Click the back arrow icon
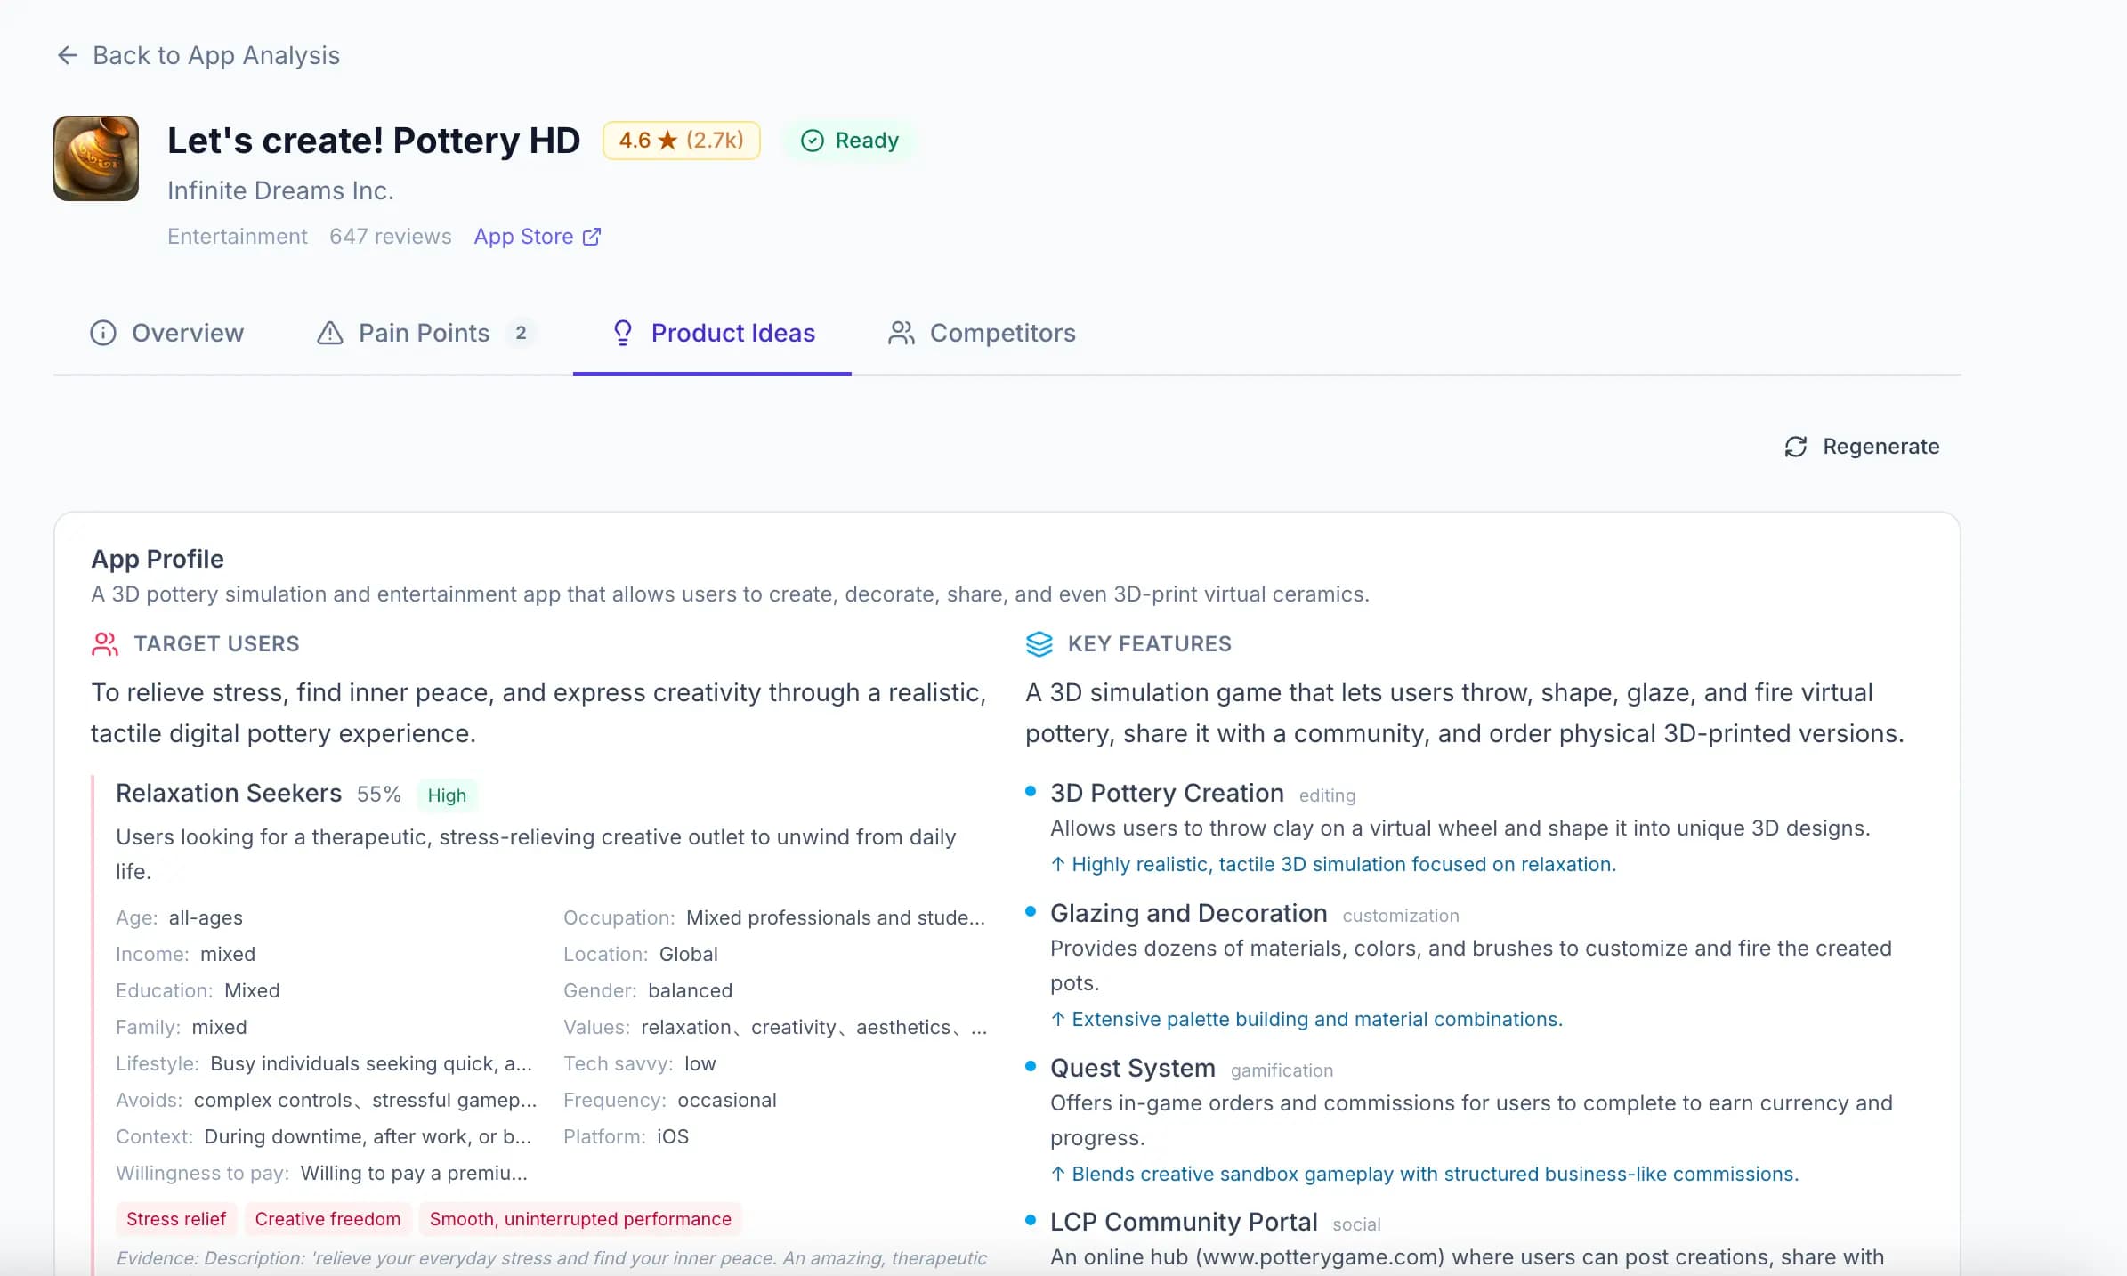The width and height of the screenshot is (2127, 1276). point(68,55)
